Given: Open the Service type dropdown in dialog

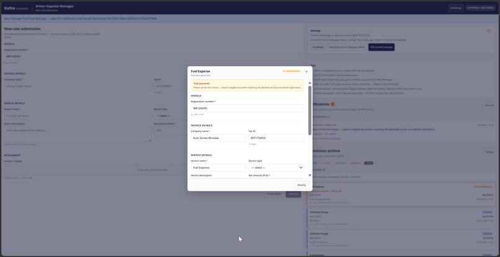Looking at the screenshot, I should point(276,167).
